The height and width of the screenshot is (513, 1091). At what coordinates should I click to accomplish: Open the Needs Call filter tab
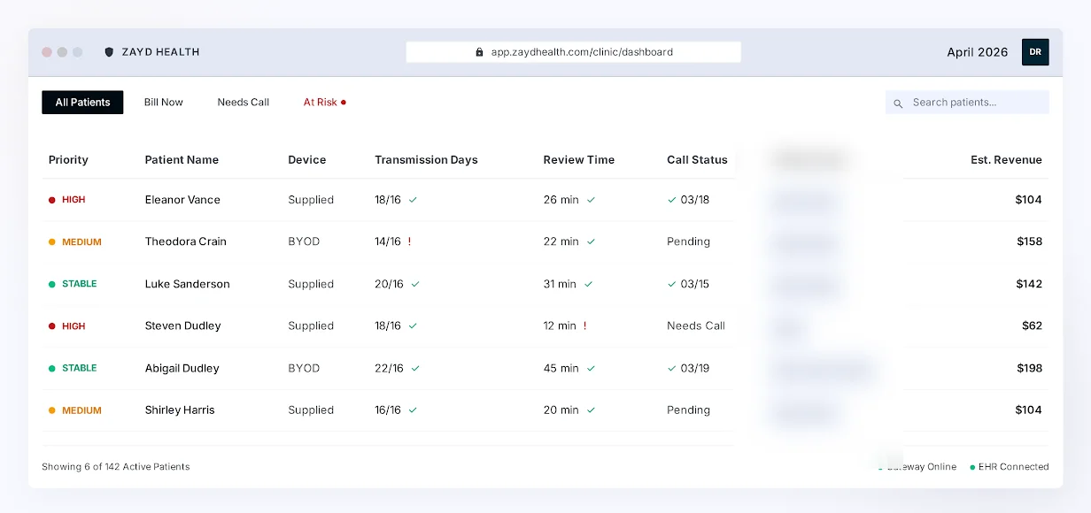pos(243,102)
